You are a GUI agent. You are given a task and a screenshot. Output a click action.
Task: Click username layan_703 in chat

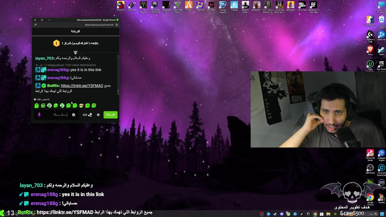[x=44, y=58]
